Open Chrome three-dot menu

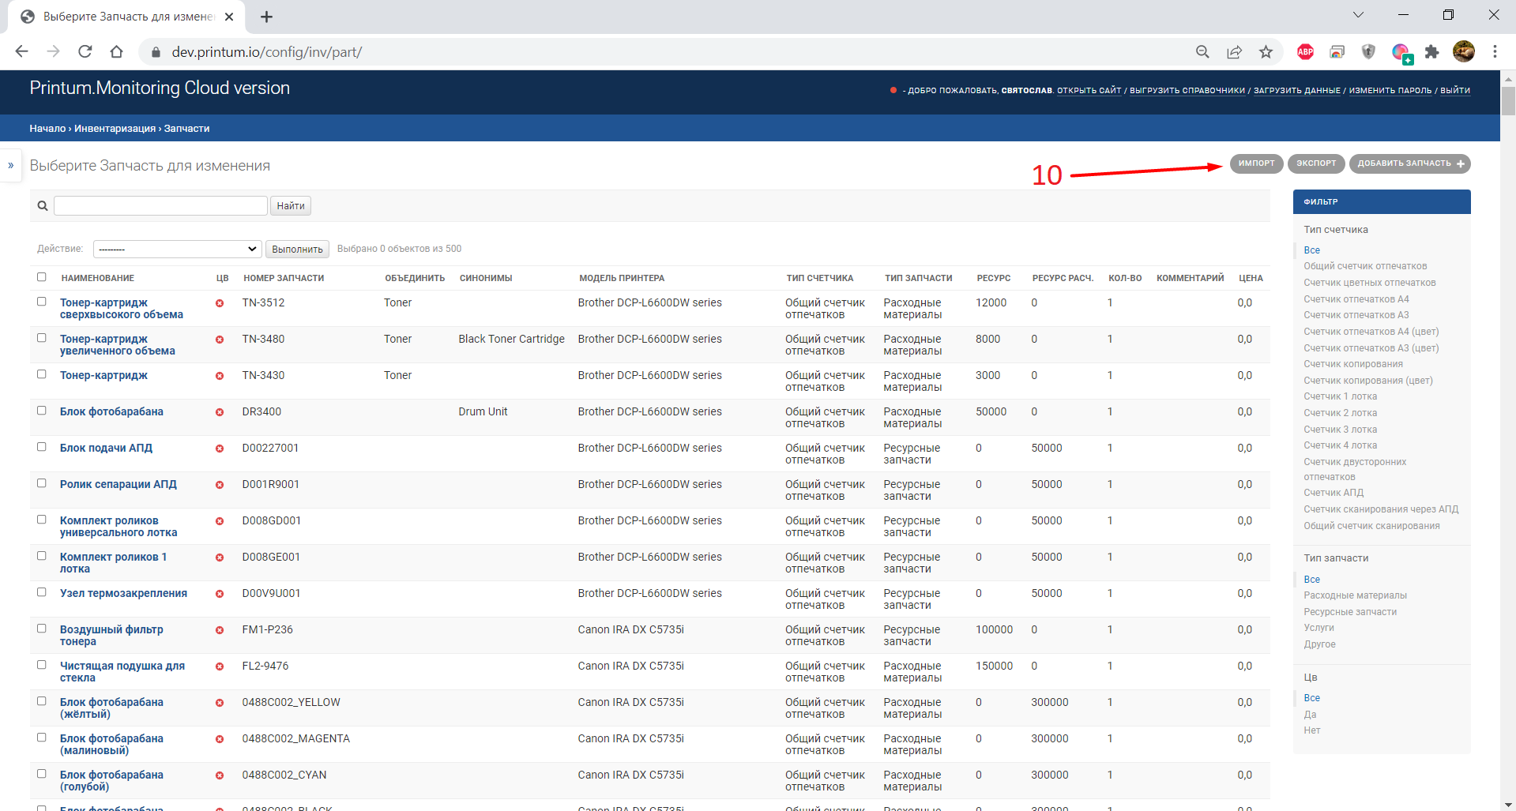click(1495, 51)
